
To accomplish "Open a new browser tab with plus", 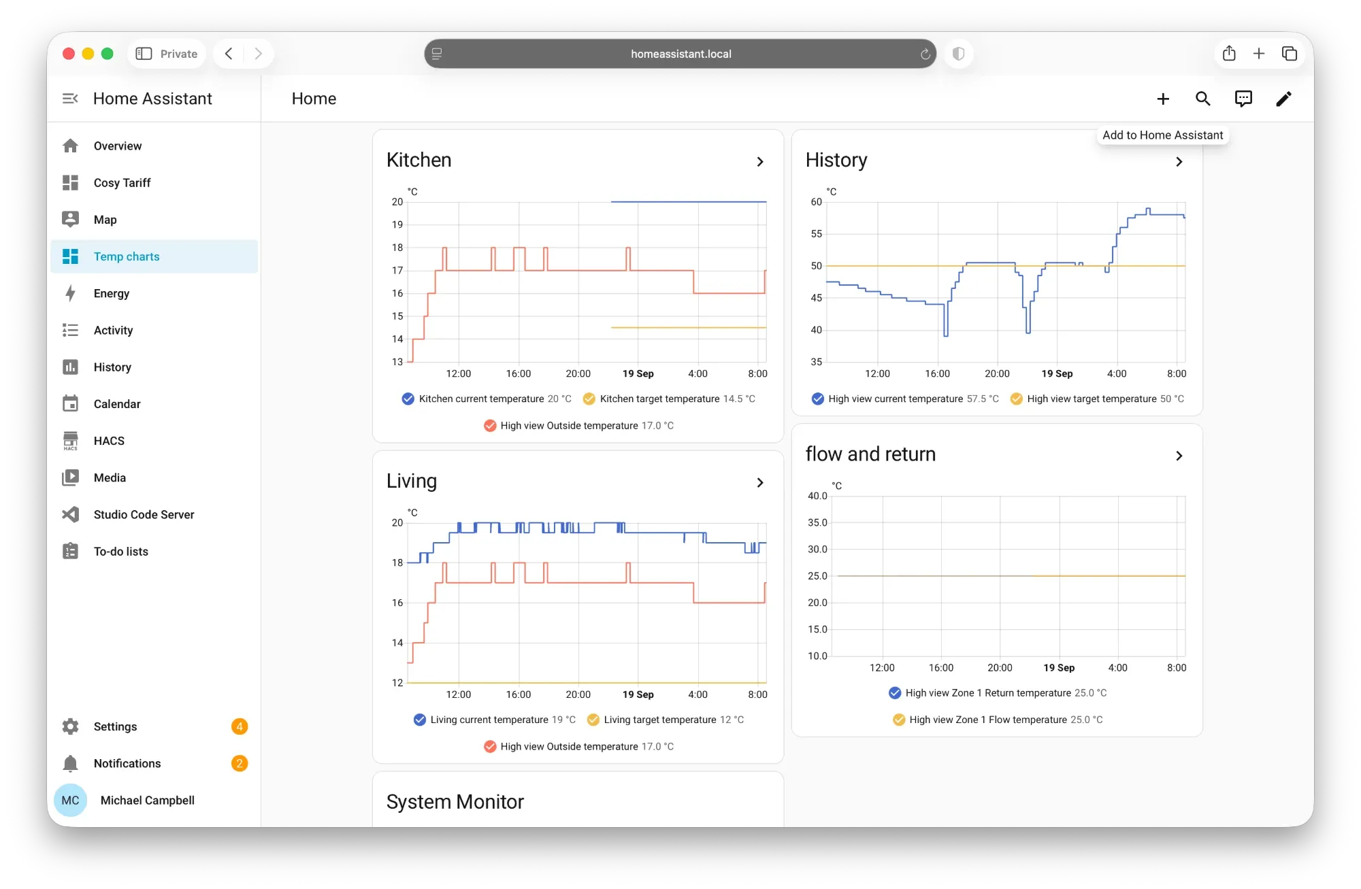I will (x=1259, y=54).
